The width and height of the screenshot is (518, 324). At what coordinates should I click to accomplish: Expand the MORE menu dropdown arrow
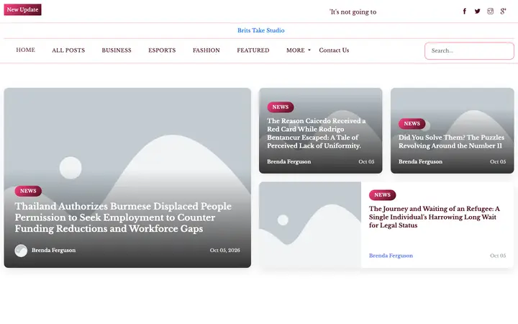tap(309, 50)
